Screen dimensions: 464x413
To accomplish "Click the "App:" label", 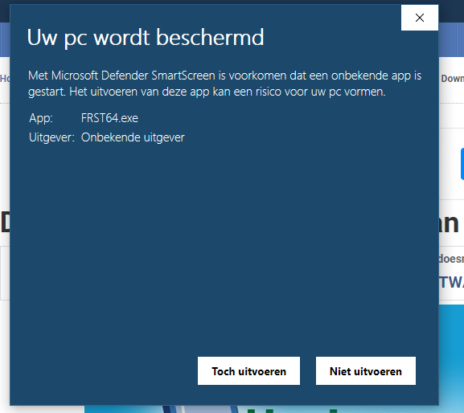I will pyautogui.click(x=41, y=118).
